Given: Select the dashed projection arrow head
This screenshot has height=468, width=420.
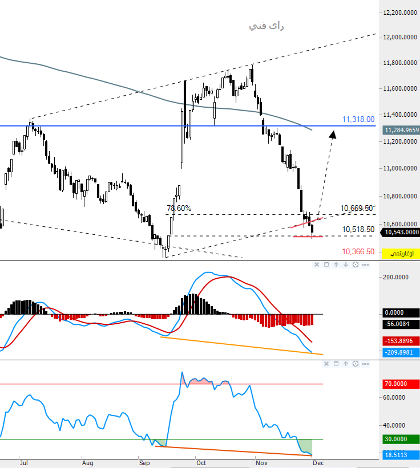Looking at the screenshot, I should (x=333, y=135).
